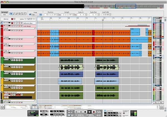Record-enable the Lead Chorus track
Screen dimensions: 167x117
(x=19, y=60)
